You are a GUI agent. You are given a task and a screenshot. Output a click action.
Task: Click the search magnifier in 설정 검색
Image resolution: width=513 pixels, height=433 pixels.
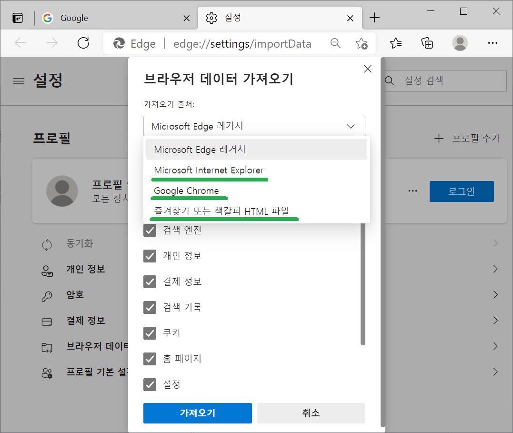click(x=389, y=81)
